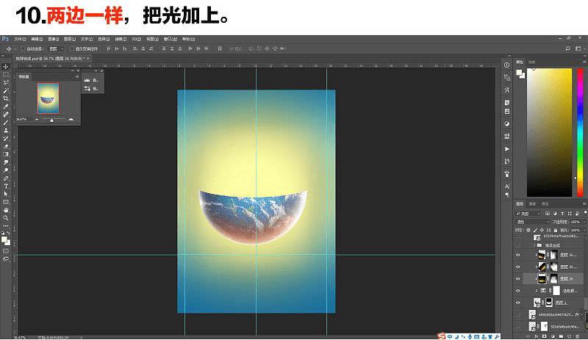The image size is (588, 340).
Task: Expand the layer group folder chevron
Action: click(534, 245)
